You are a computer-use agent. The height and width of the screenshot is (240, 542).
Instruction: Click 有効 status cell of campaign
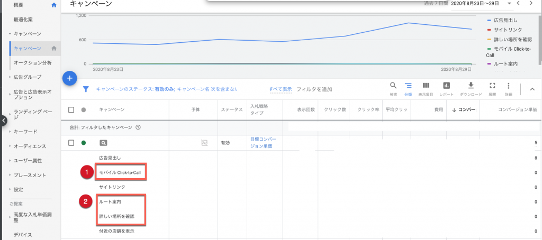click(x=225, y=143)
